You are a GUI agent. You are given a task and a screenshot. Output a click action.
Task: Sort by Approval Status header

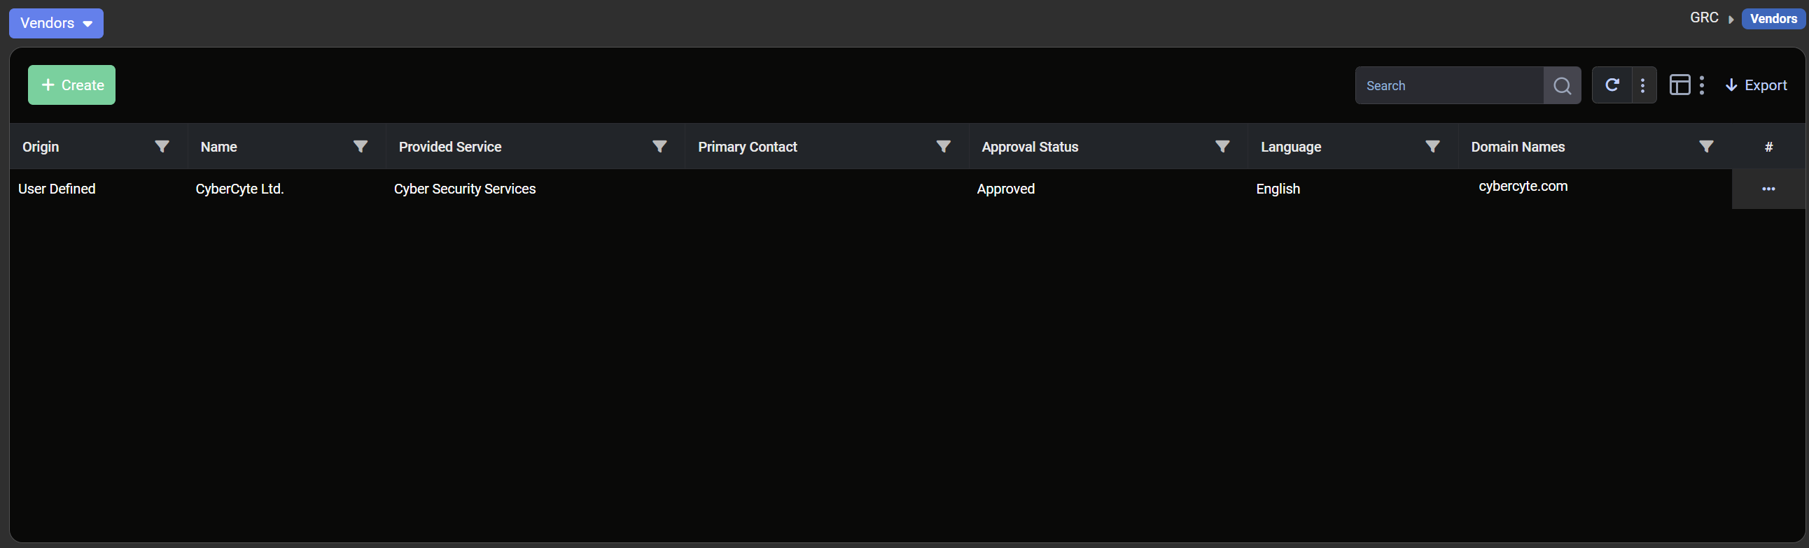[x=1030, y=147]
